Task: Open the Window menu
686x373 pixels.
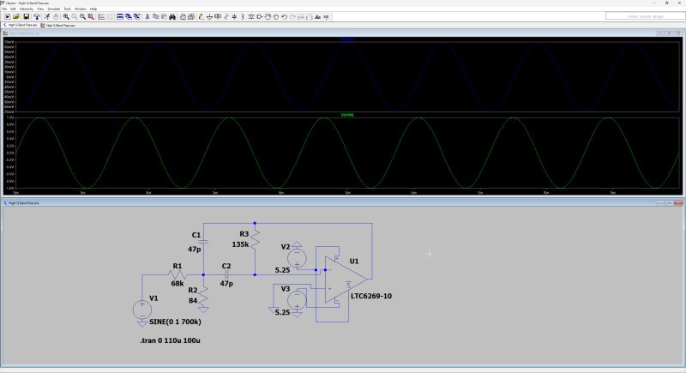Action: pyautogui.click(x=81, y=9)
